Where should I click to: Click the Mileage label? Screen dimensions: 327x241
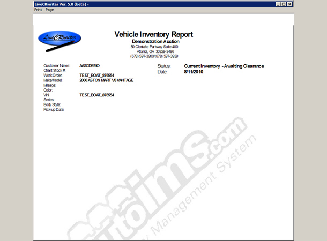tap(49, 85)
